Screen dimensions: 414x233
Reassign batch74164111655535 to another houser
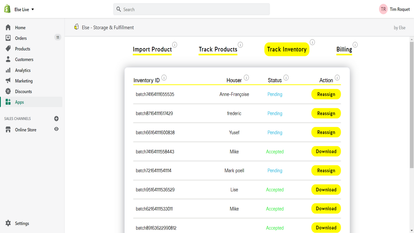326,94
